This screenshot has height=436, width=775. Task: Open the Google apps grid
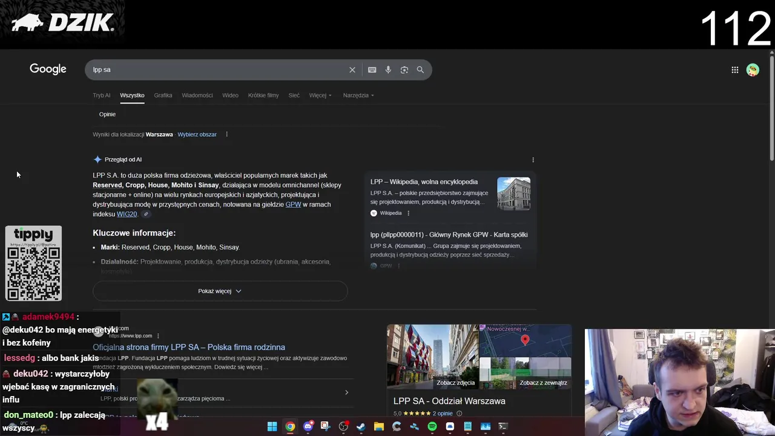tap(735, 70)
